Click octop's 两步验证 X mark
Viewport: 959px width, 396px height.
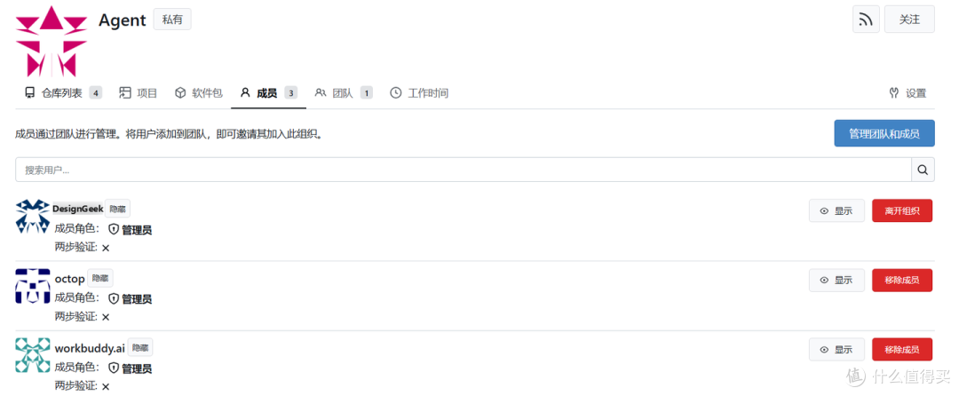[106, 317]
